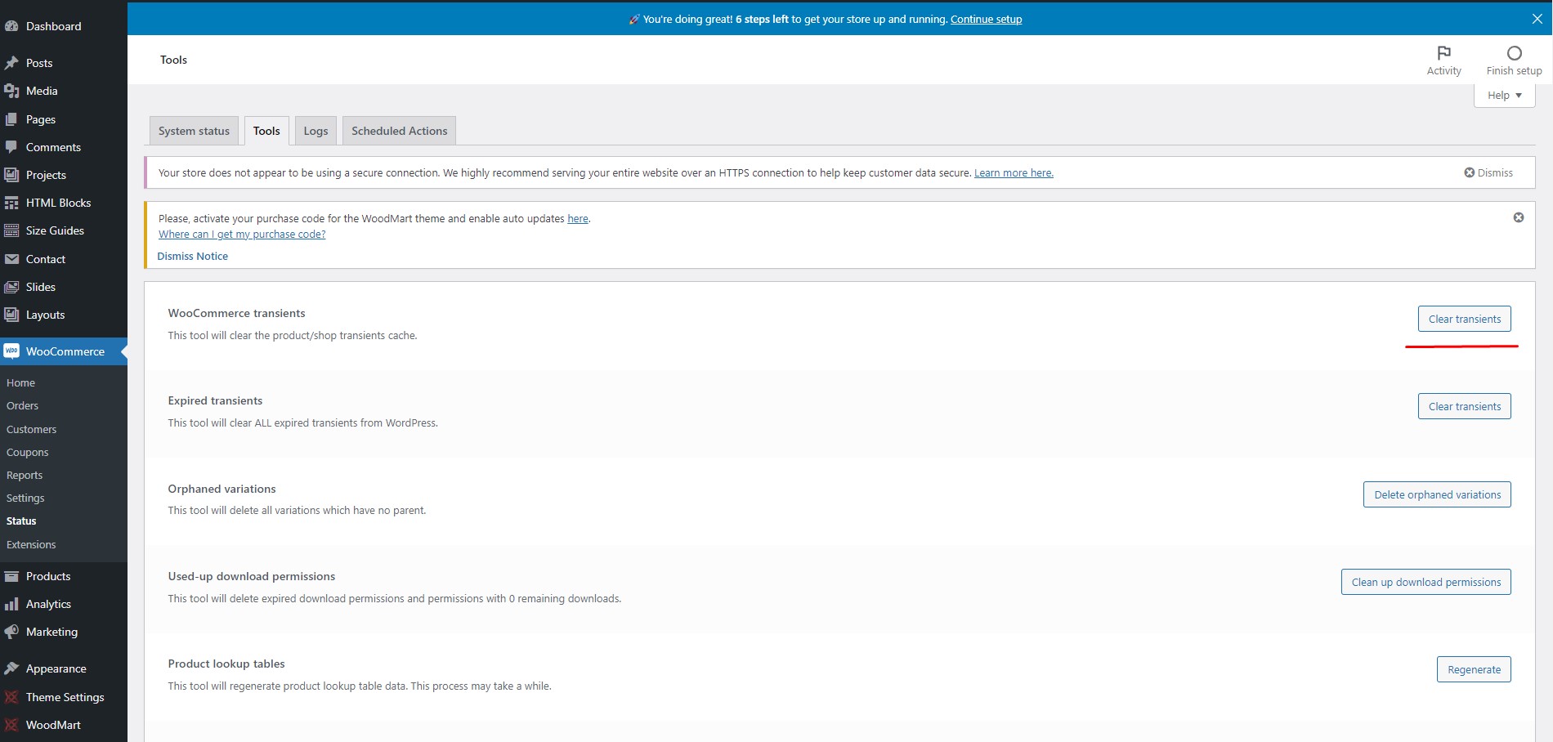Open the Extensions submenu item
The image size is (1553, 742).
coord(31,544)
